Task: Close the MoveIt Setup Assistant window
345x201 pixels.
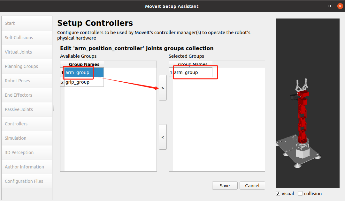Action: coord(340,6)
